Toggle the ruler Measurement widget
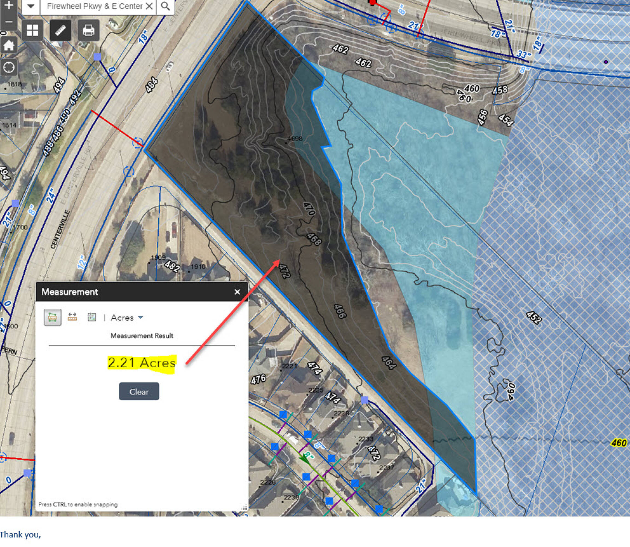 coord(60,30)
